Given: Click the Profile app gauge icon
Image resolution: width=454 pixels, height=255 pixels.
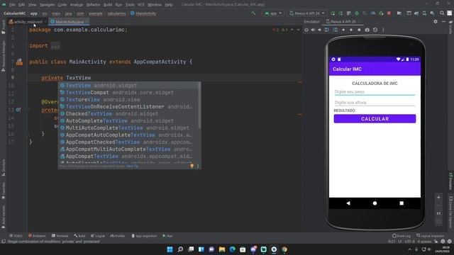Looking at the screenshot, I should pyautogui.click(x=373, y=13).
